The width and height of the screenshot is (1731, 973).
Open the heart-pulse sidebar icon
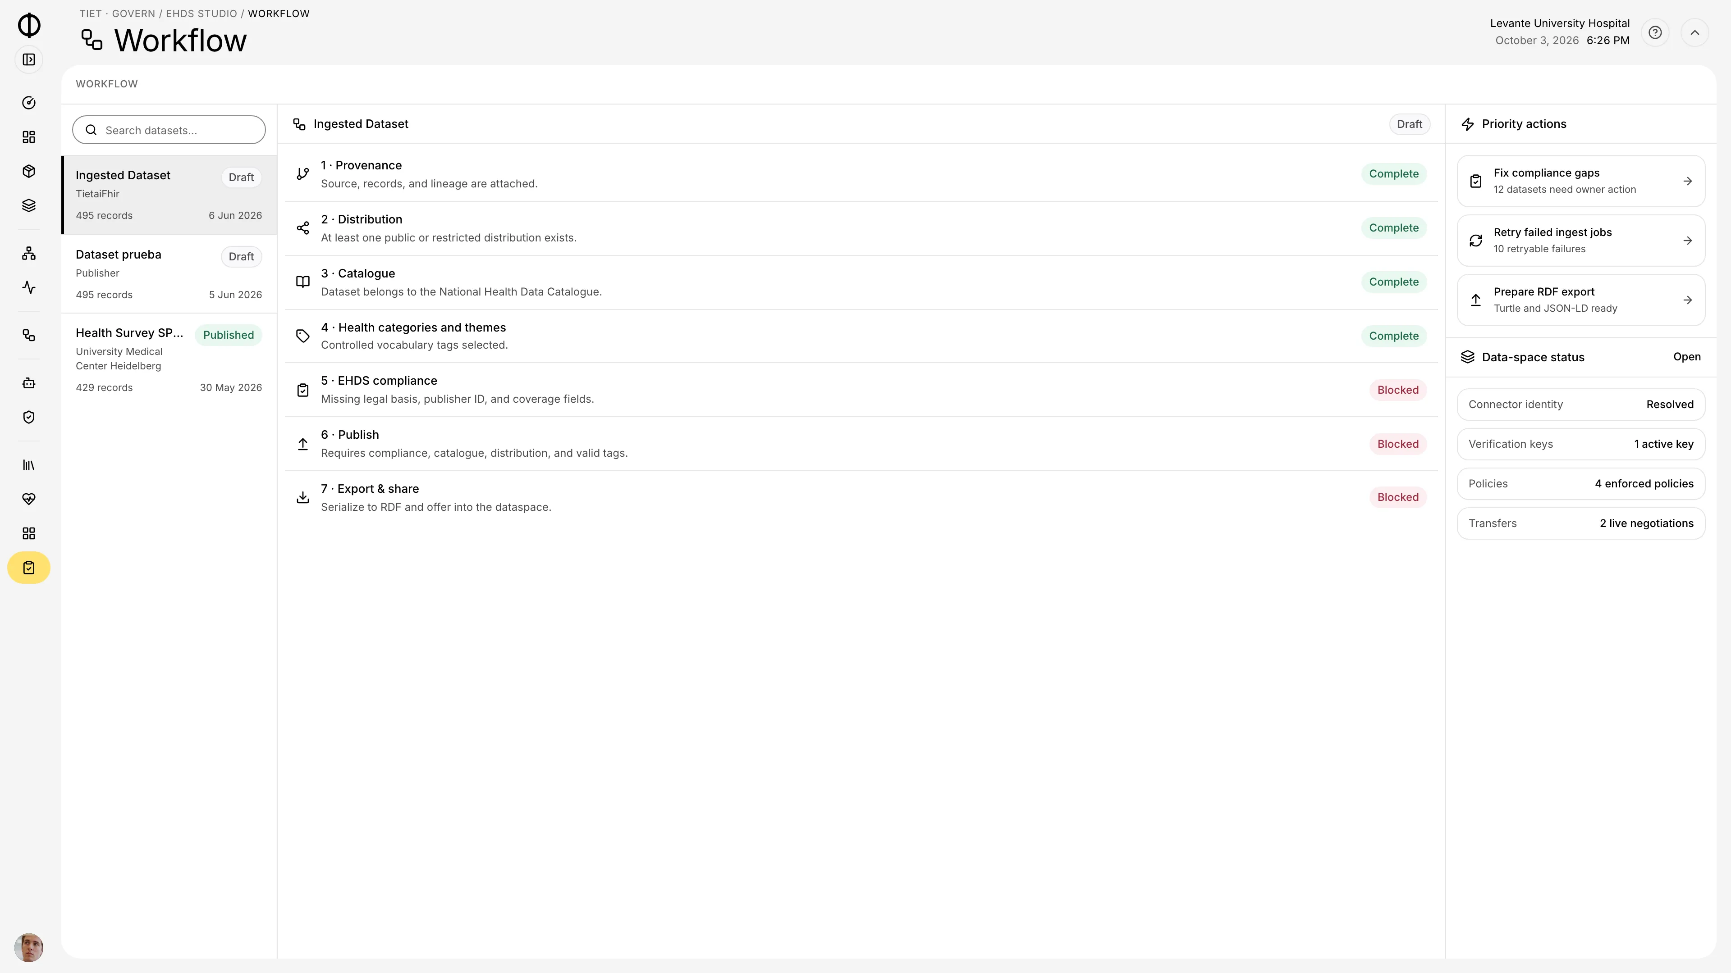click(x=29, y=499)
